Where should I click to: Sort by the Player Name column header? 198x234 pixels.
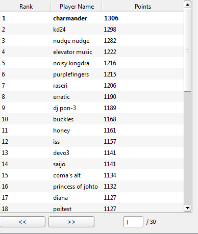(77, 7)
